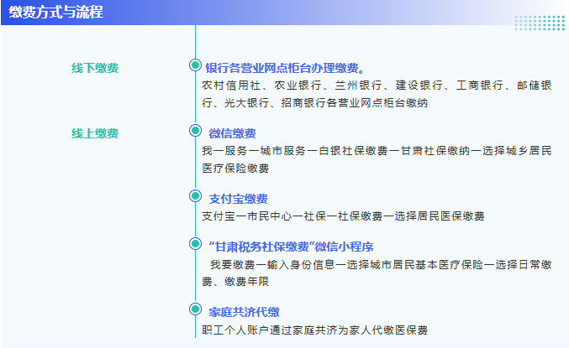Image resolution: width=569 pixels, height=348 pixels.
Task: Click the bullet marker beside 银行各营业网点柜台办理缴费
Action: pyautogui.click(x=196, y=66)
